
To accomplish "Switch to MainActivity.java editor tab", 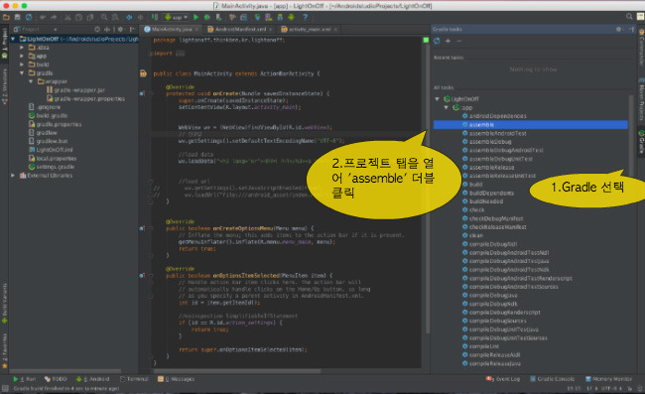I will click(x=171, y=29).
